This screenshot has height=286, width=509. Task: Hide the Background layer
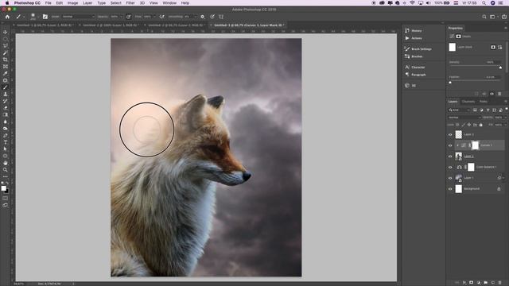pos(450,189)
